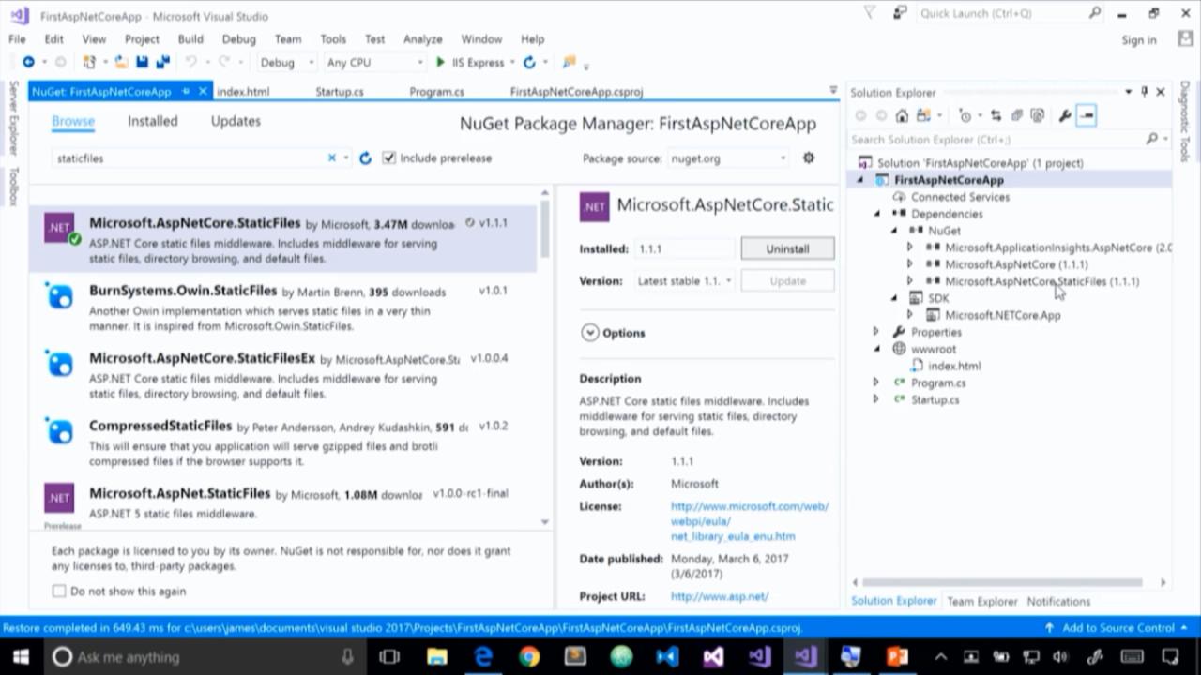Screen dimensions: 1201x675
Task: Click the Pending Changes Filter clock icon
Action: (965, 115)
